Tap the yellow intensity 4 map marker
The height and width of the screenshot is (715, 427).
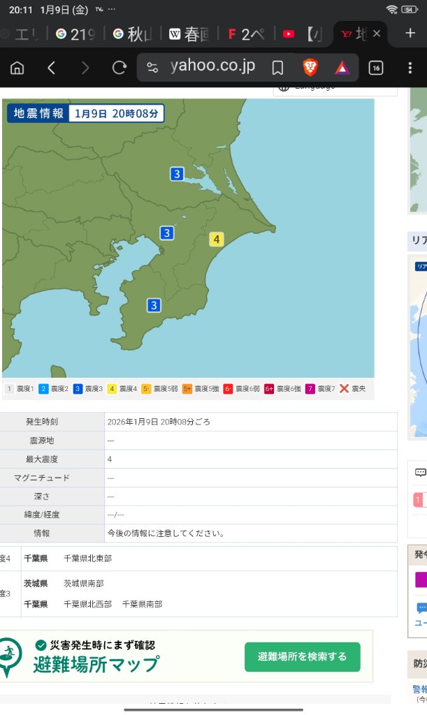tap(217, 239)
